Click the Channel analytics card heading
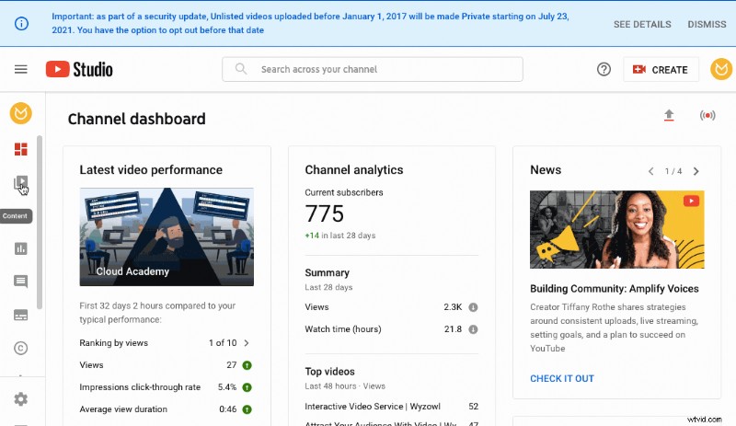The height and width of the screenshot is (426, 736). pyautogui.click(x=354, y=169)
